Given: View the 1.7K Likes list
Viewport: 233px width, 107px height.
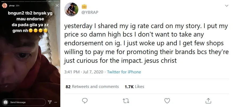Looking at the screenshot, I should [x=134, y=87].
